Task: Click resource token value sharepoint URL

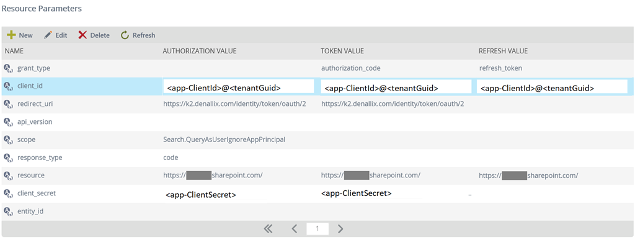Action: tap(371, 175)
